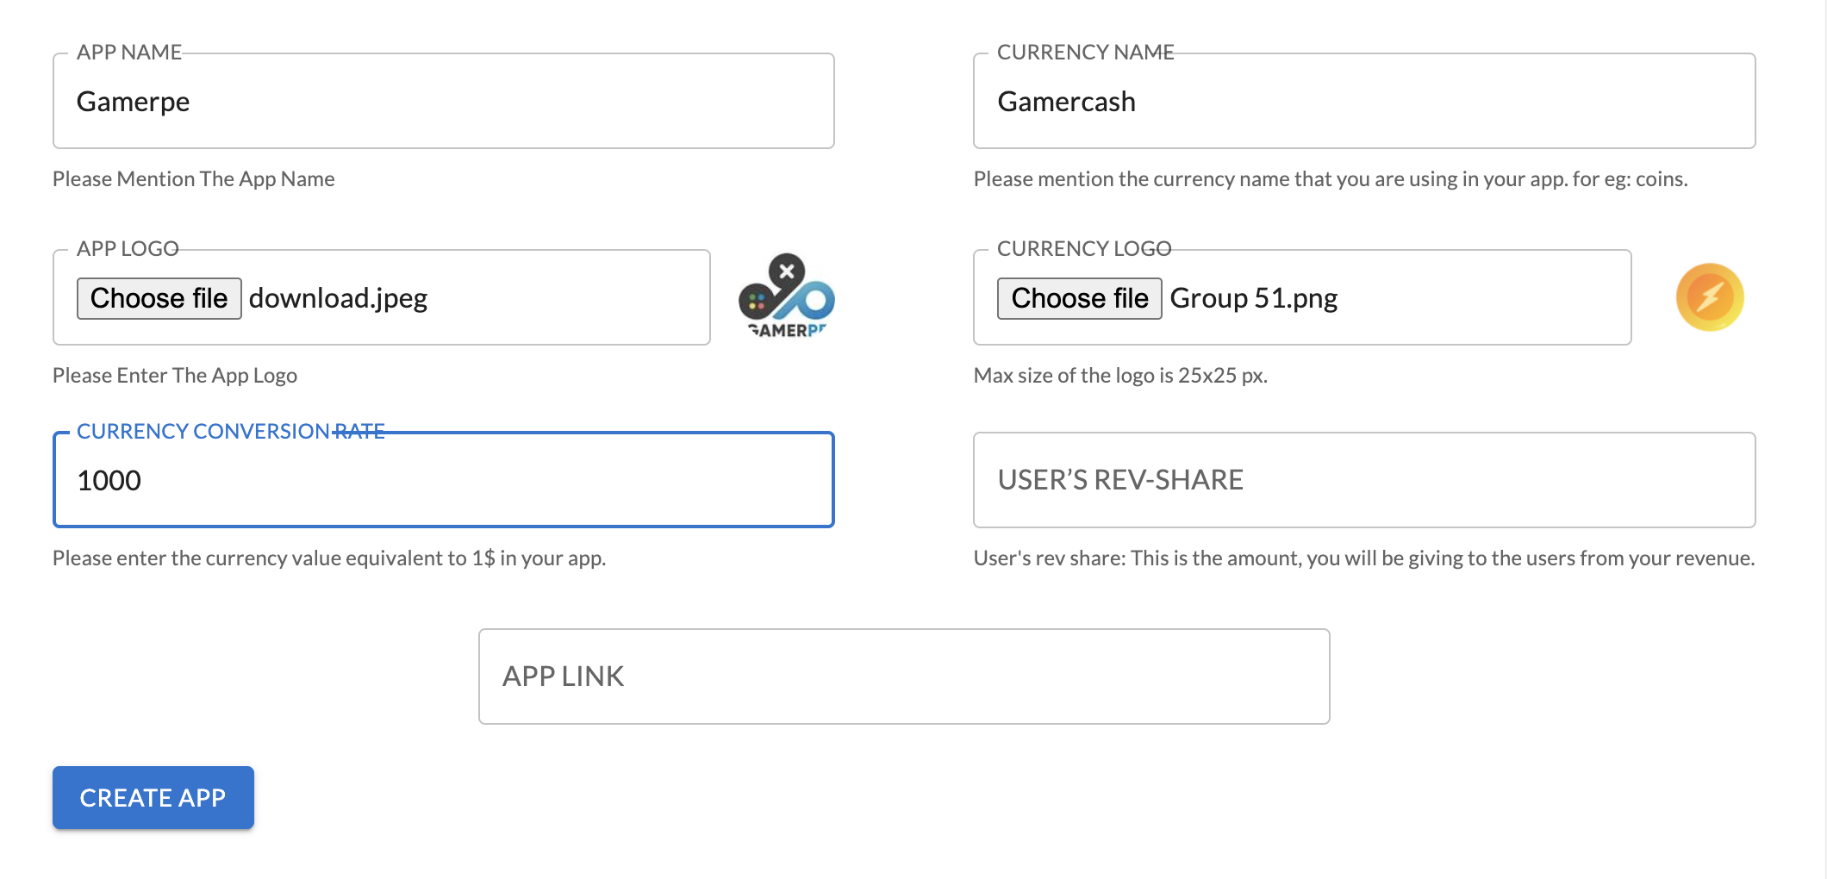Click the APP NAME field label
Screen dimensions: 1827x879
[x=129, y=53]
